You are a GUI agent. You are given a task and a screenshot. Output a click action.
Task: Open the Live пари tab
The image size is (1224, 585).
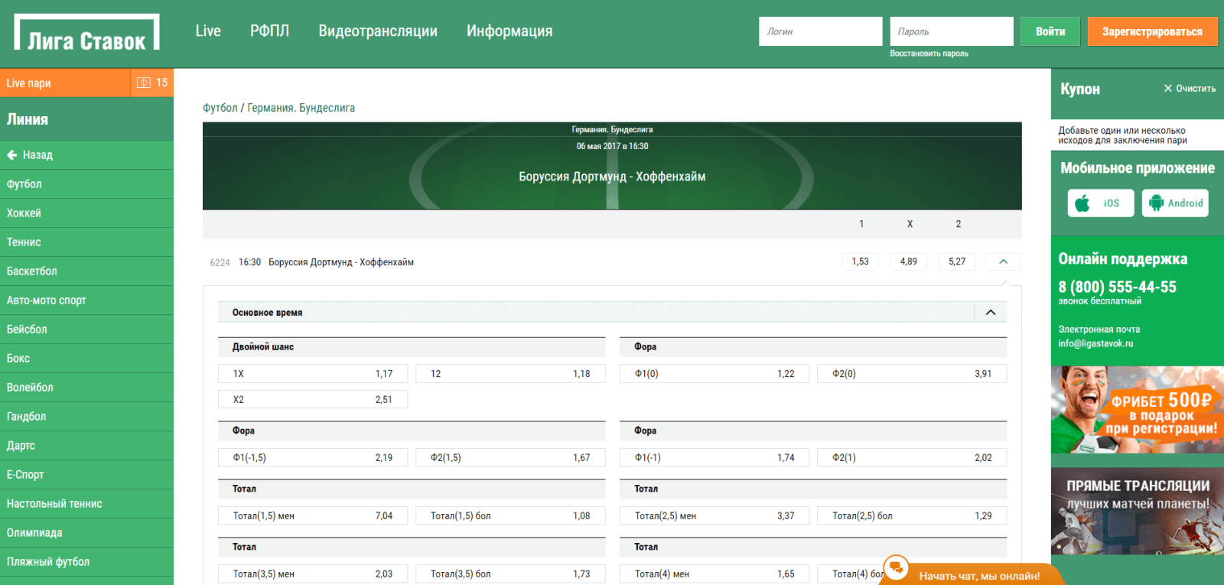click(x=66, y=83)
